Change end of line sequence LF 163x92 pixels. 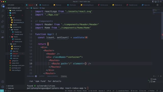pyautogui.click(x=113, y=91)
